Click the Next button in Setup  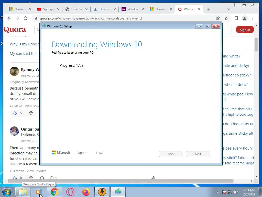(x=198, y=154)
